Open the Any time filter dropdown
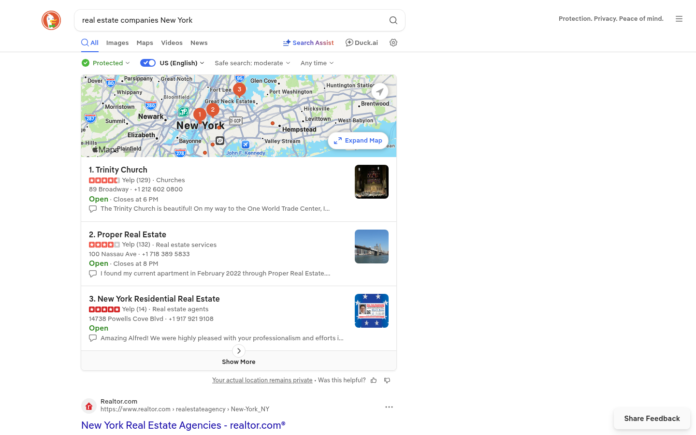The height and width of the screenshot is (435, 696). point(317,63)
